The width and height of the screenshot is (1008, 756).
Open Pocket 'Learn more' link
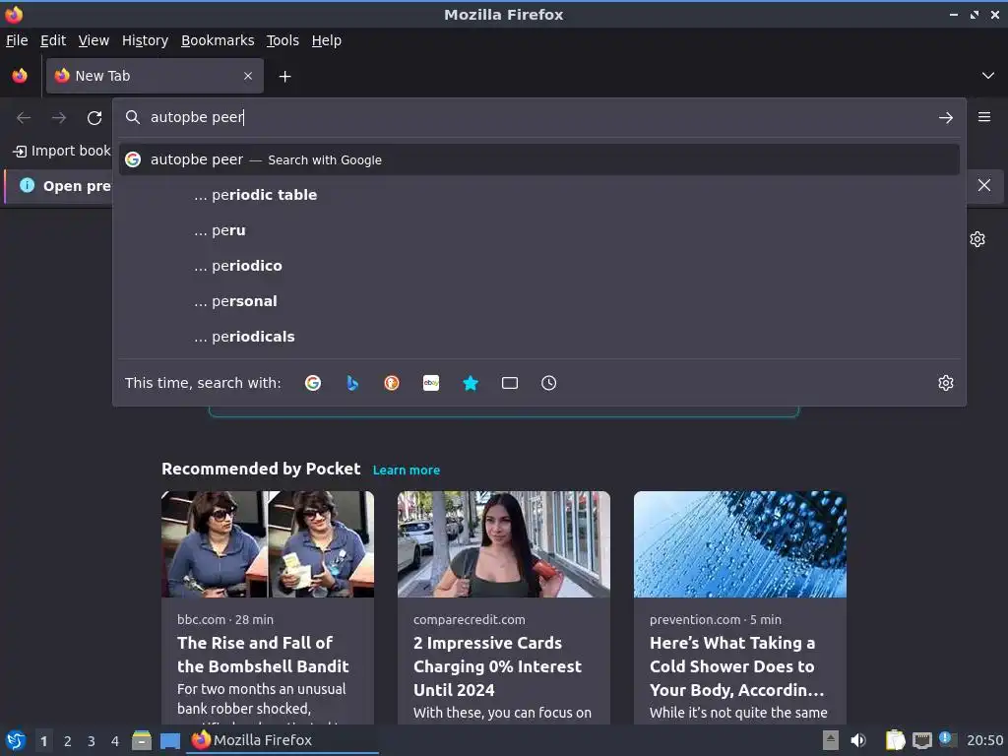[x=407, y=470]
